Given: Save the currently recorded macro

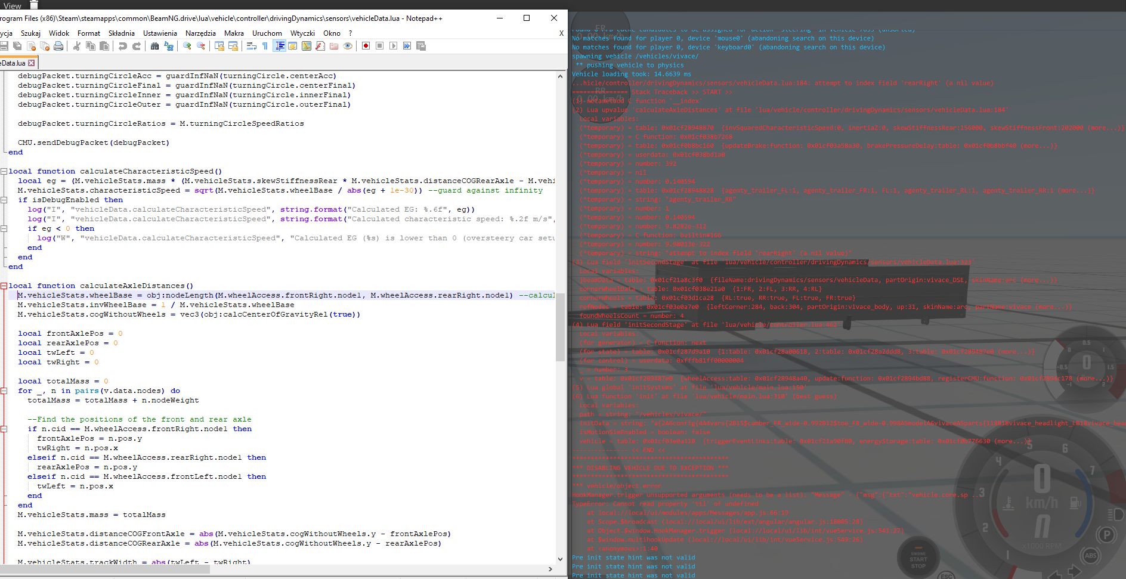Looking at the screenshot, I should click(421, 46).
